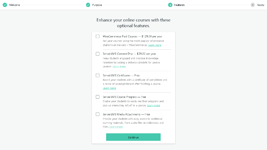Toggle the Sensei LMS Media Attachments checkbox
The height and width of the screenshot is (150, 267).
(97, 114)
